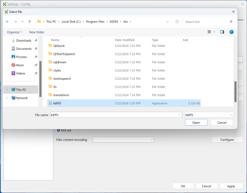The image size is (247, 193).
Task: Open the Organize menu
Action: pyautogui.click(x=14, y=32)
